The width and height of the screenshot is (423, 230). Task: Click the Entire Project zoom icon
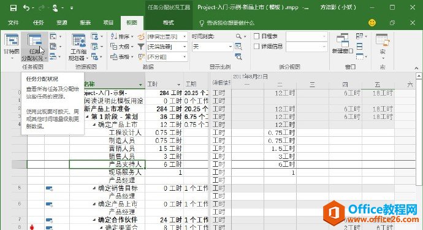pos(238,47)
